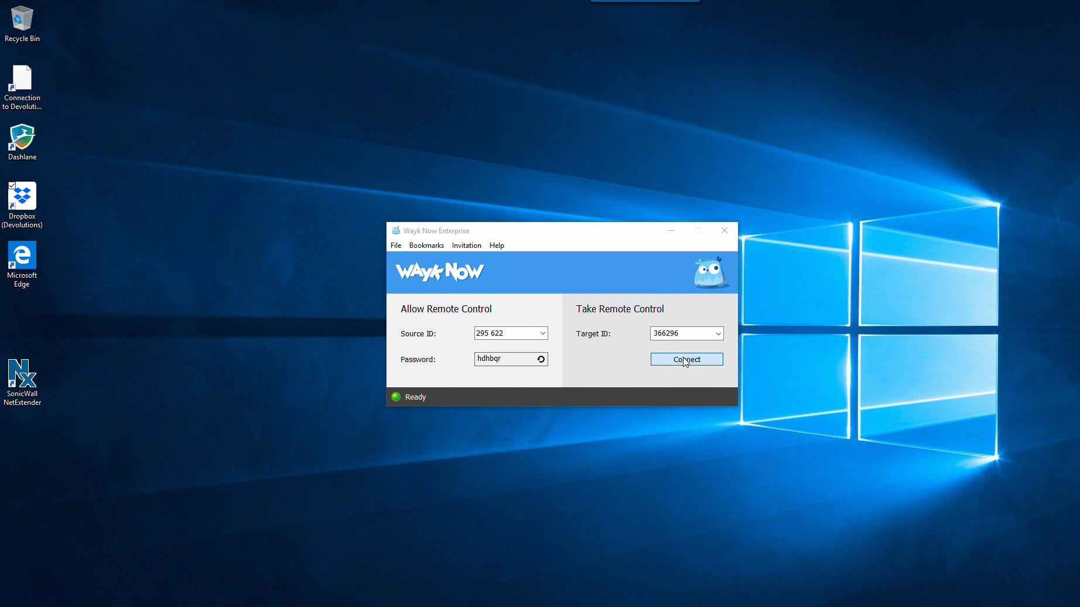Click the SonicWall NetExtender desktop icon
Screen dimensions: 1080x607
22,382
